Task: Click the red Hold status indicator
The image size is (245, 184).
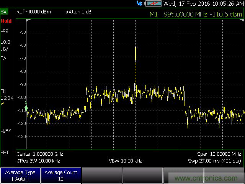Action: 6,21
